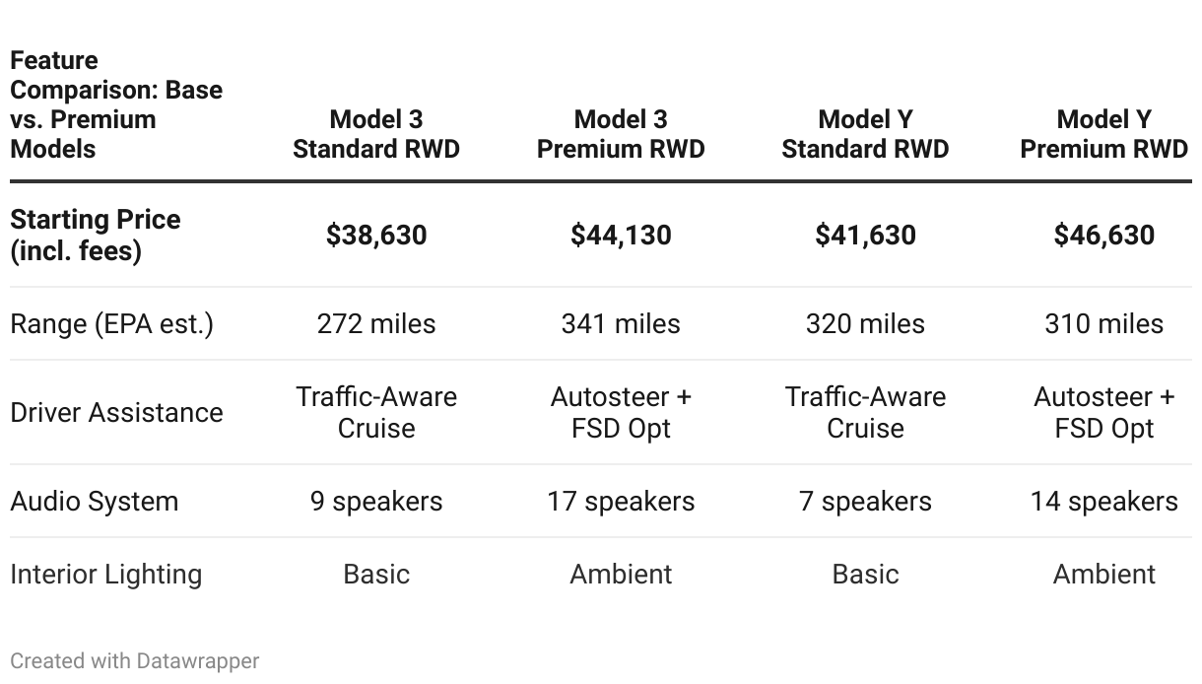Click the Range (EPA est.) row label

click(111, 324)
